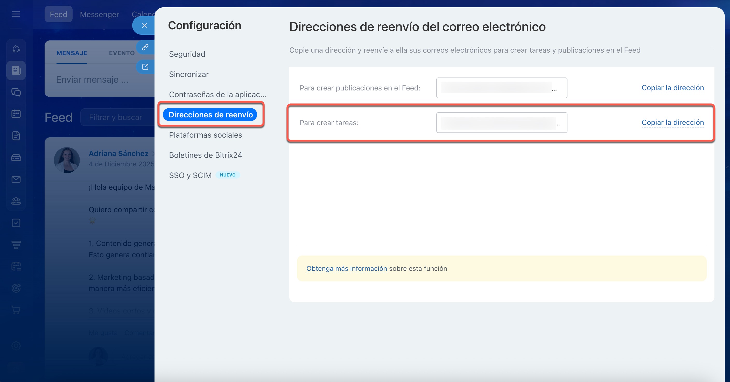
Task: Select the online store cart icon
Action: (x=16, y=310)
